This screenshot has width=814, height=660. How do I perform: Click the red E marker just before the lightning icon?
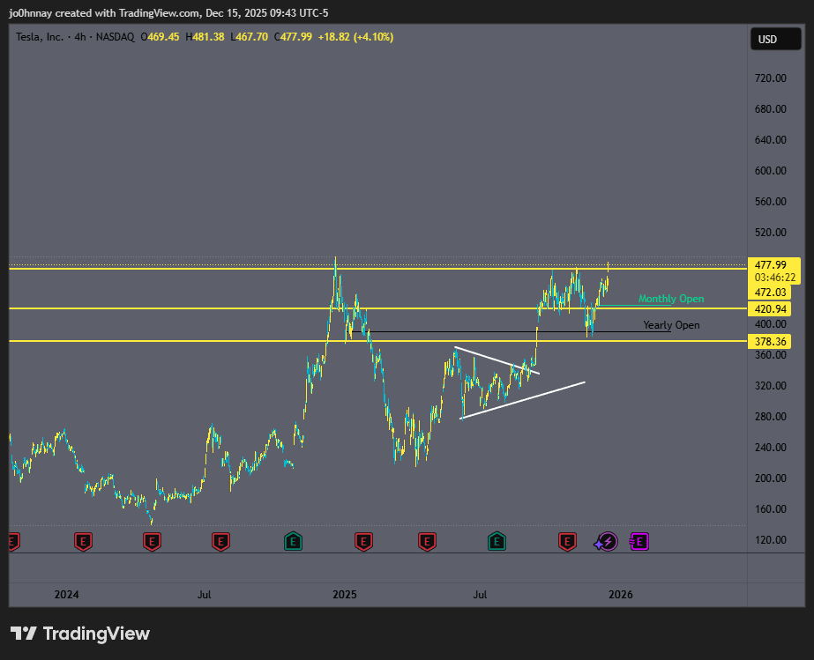tap(567, 542)
